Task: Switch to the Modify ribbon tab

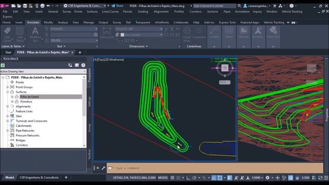Action: [48, 22]
